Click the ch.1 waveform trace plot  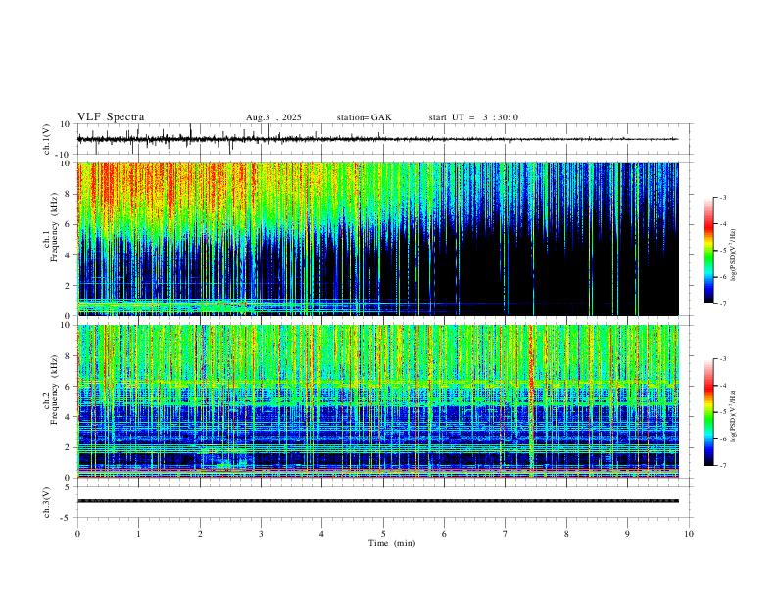(377, 139)
